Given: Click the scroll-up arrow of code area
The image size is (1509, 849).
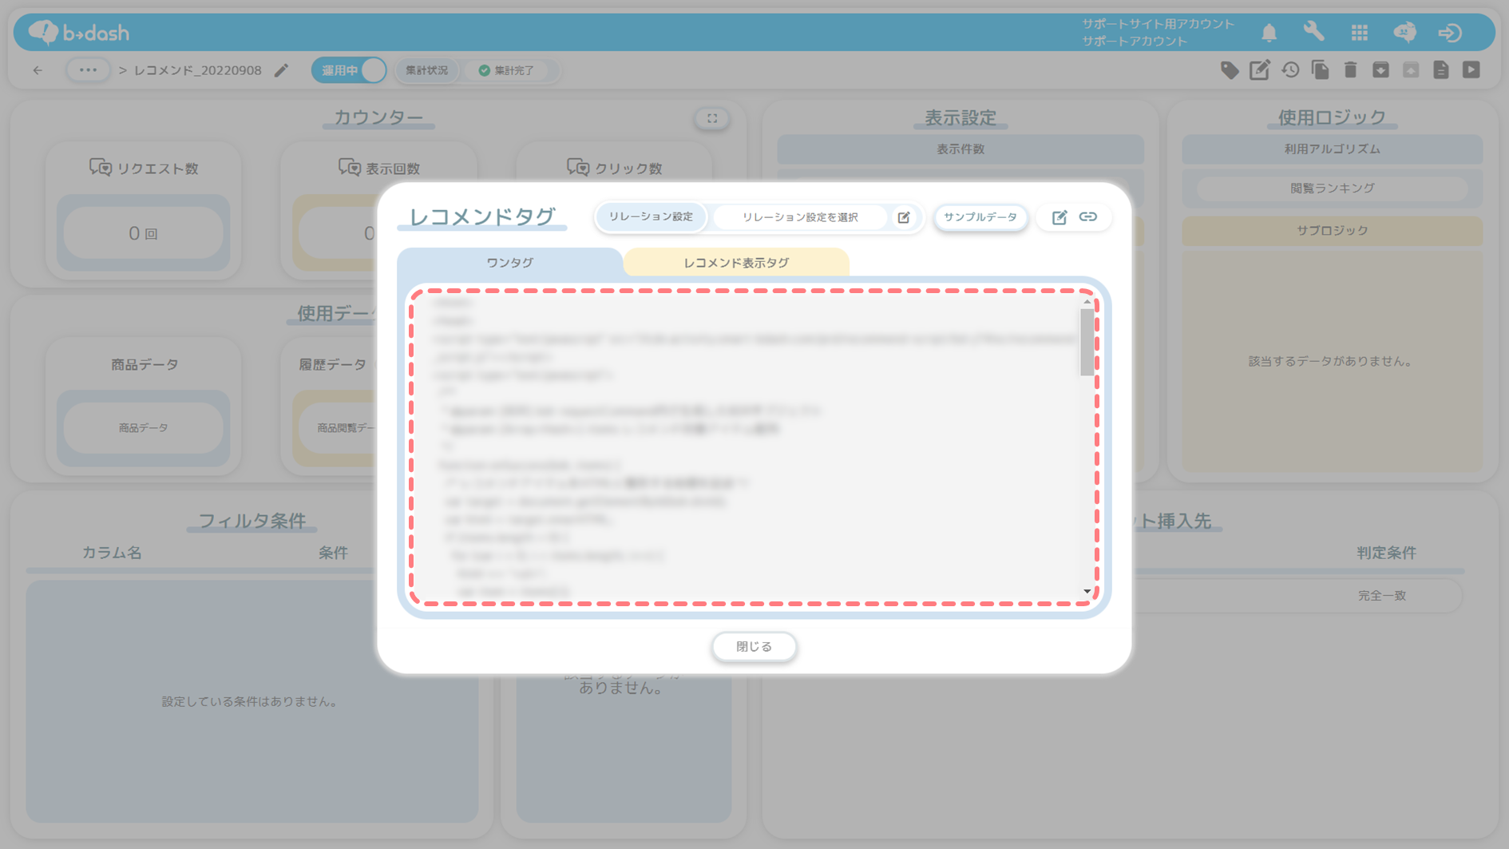Looking at the screenshot, I should pos(1087,302).
